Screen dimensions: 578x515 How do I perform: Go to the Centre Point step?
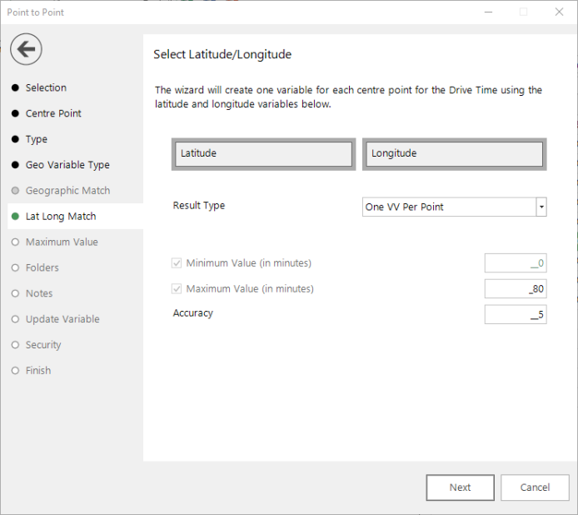tap(53, 113)
